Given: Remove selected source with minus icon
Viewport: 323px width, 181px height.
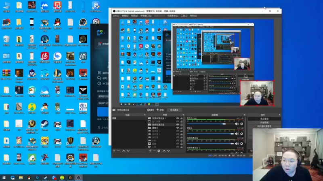Looking at the screenshot, I should click(x=154, y=151).
